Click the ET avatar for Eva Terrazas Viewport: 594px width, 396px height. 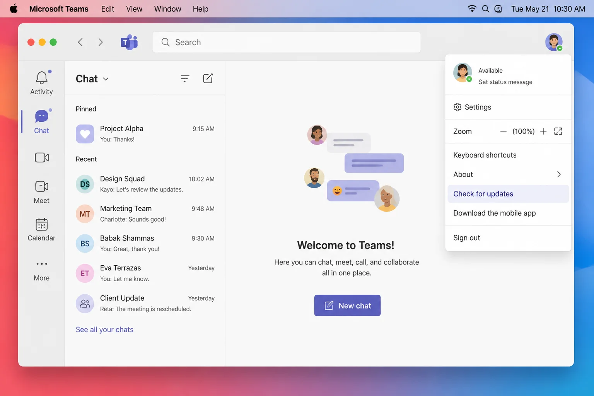pos(85,273)
